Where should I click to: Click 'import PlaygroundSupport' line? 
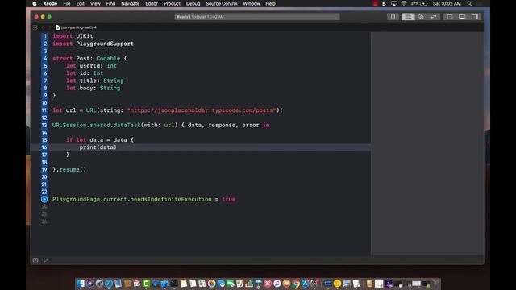coord(94,43)
